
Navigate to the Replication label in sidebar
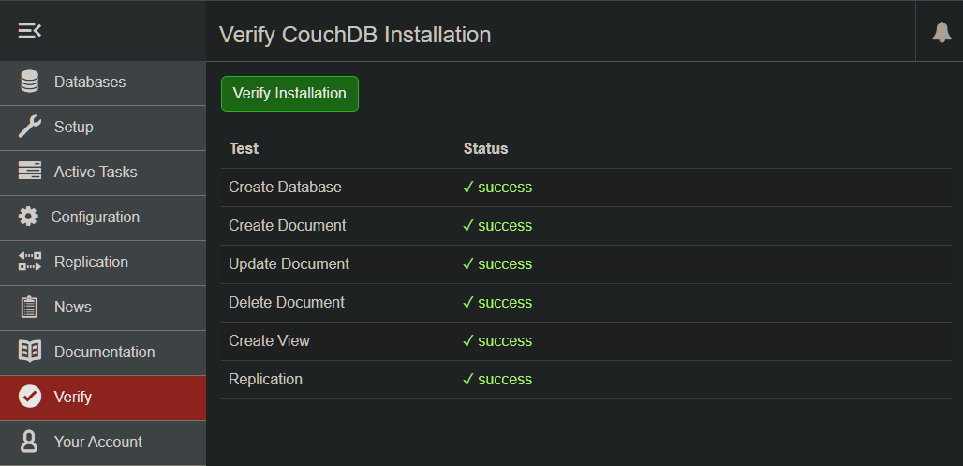click(91, 262)
